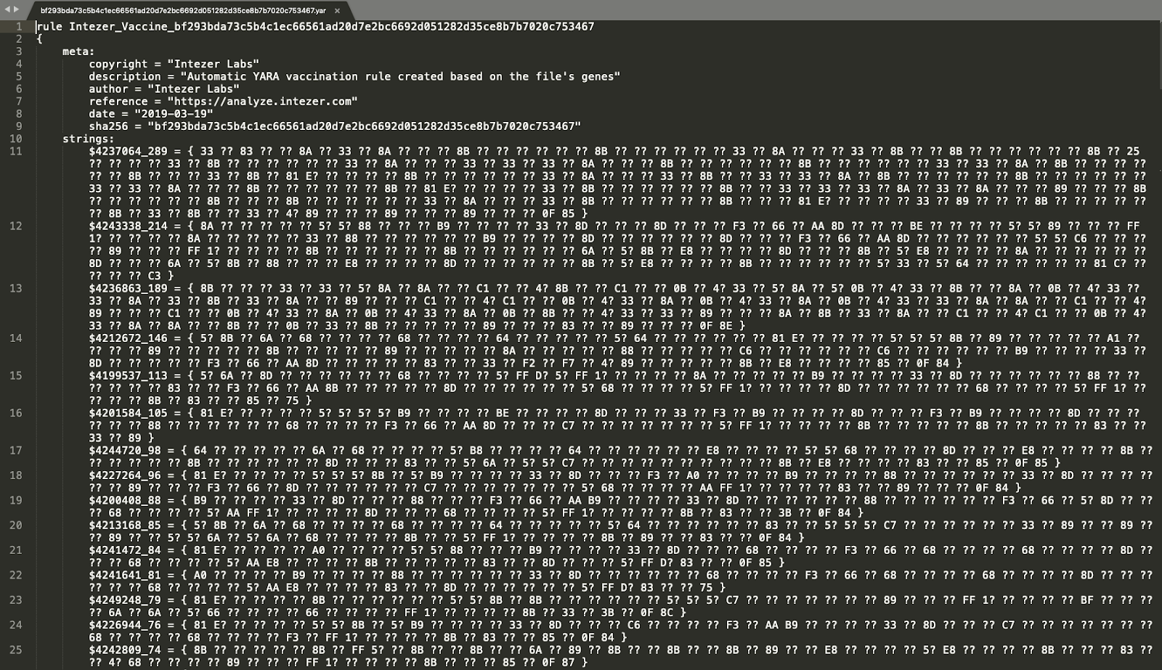This screenshot has width=1162, height=670.
Task: Click the $4244720_98 string identifier
Action: [x=125, y=451]
